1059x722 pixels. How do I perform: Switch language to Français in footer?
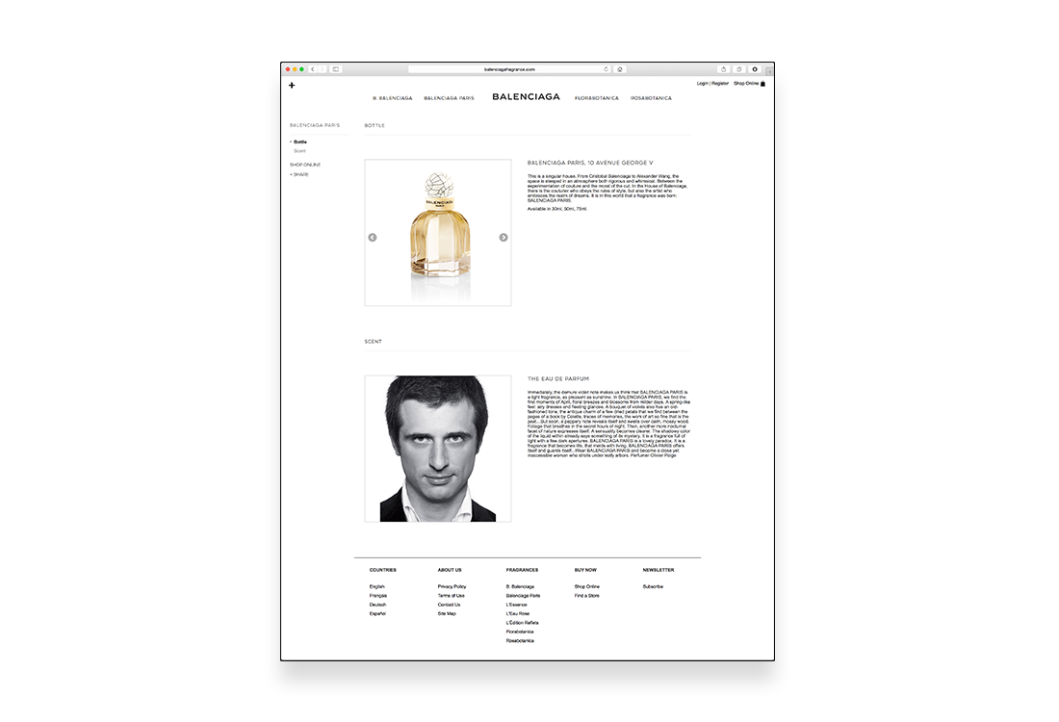378,596
